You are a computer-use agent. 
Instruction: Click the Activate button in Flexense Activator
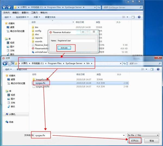[64, 48]
